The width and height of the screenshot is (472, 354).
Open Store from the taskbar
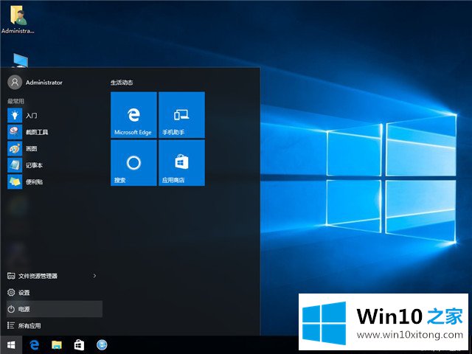point(79,345)
